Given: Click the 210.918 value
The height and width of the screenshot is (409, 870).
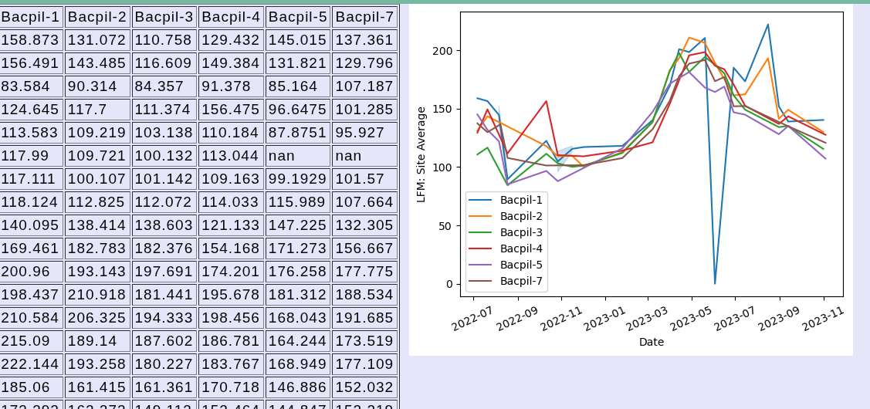Looking at the screenshot, I should click(x=97, y=295).
